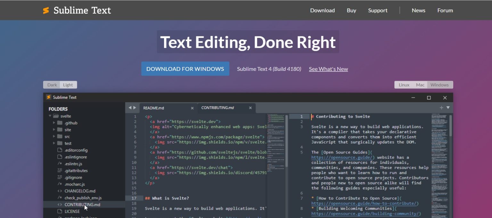Switch to the README.md tab
Screen dimensions: 492x218
pyautogui.click(x=154, y=108)
